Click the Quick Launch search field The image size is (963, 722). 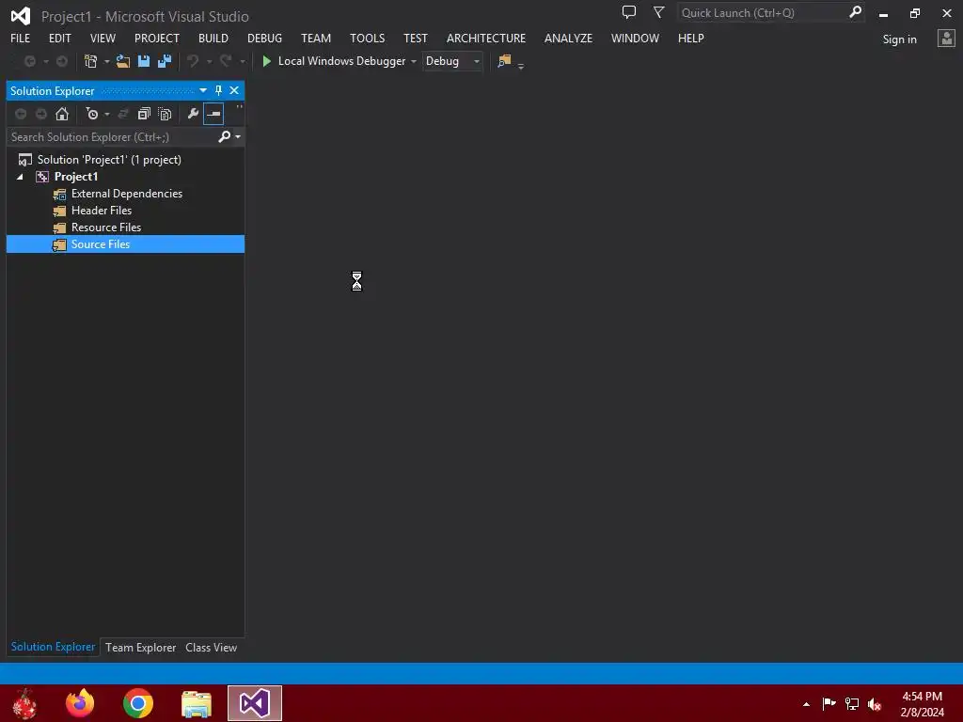tap(762, 12)
